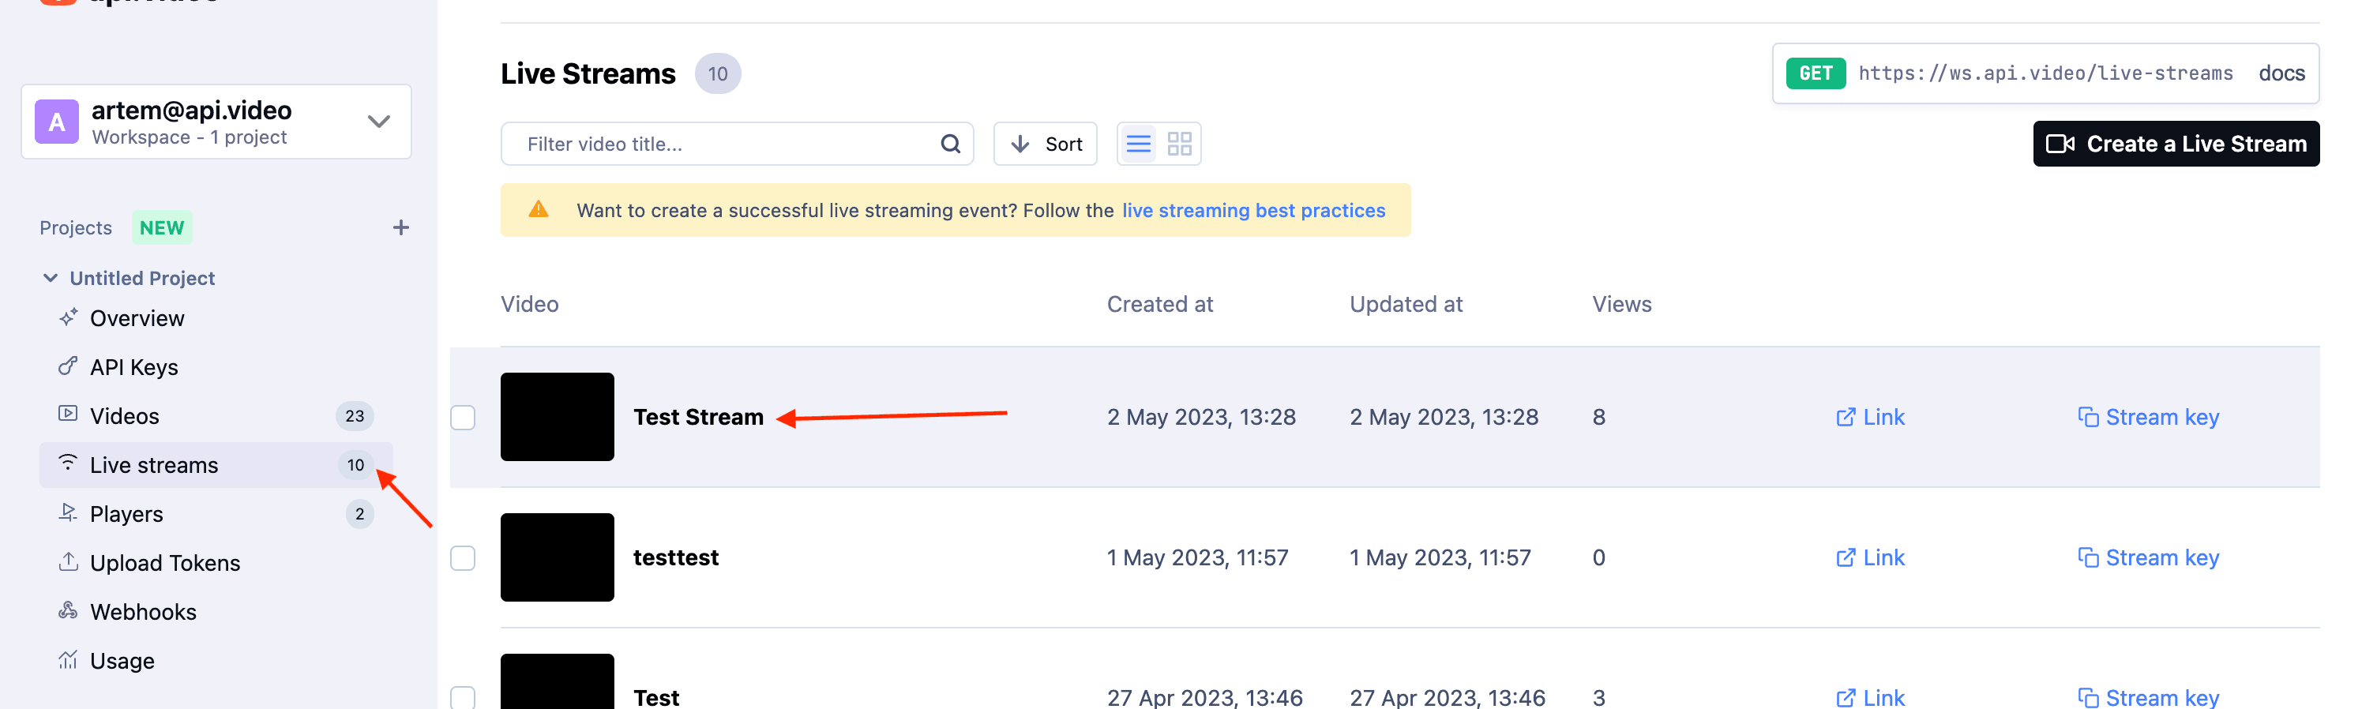Open Link for Test Stream
The image size is (2377, 709).
pos(1871,417)
